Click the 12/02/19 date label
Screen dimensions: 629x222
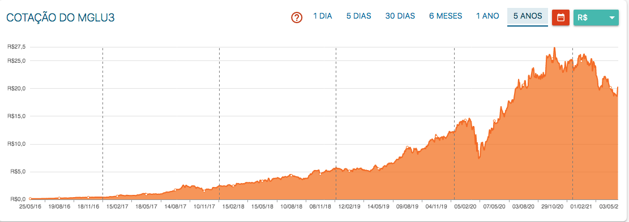349,207
